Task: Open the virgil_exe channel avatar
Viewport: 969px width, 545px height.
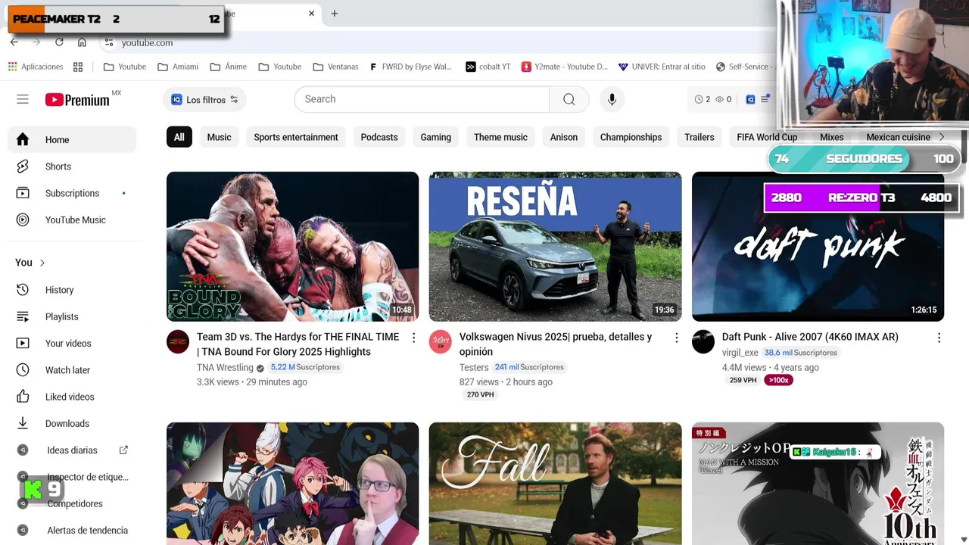Action: point(703,341)
